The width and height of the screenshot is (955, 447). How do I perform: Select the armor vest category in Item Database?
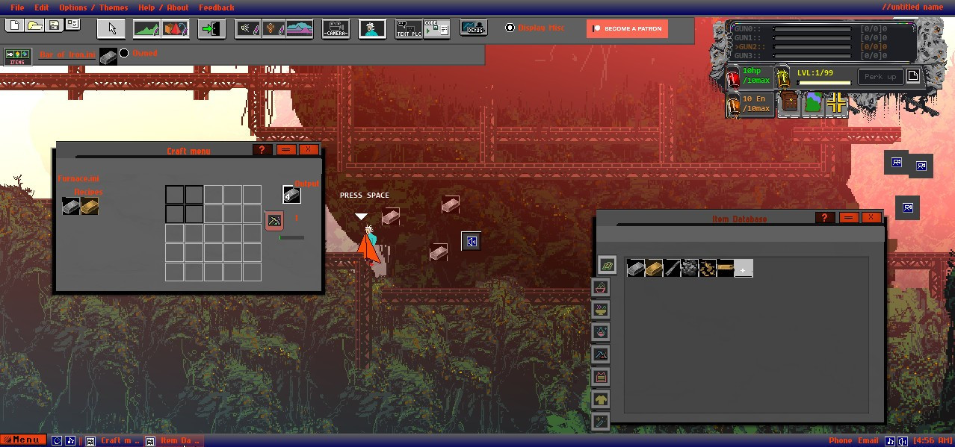click(x=600, y=377)
